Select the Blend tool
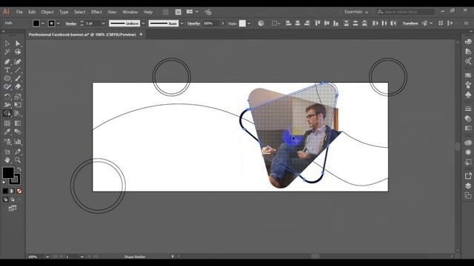Viewport: 474px width, 266px height. (18, 132)
